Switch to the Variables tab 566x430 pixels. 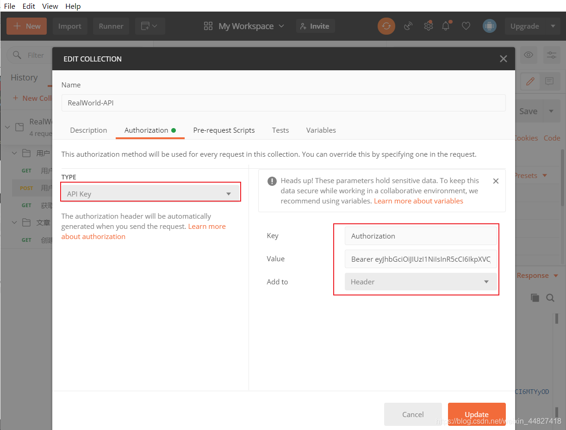[x=321, y=130]
